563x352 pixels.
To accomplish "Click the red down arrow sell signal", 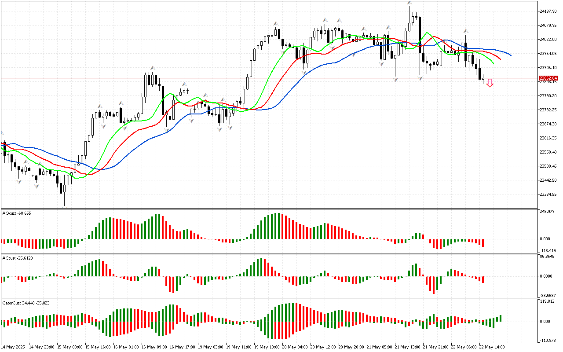I will (490, 83).
